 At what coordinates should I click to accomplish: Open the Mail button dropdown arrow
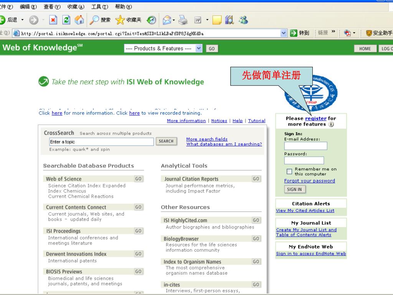pyautogui.click(x=174, y=20)
